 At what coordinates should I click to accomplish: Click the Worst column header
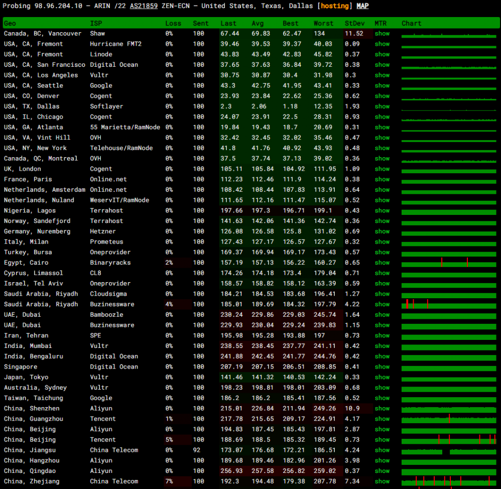pyautogui.click(x=323, y=23)
